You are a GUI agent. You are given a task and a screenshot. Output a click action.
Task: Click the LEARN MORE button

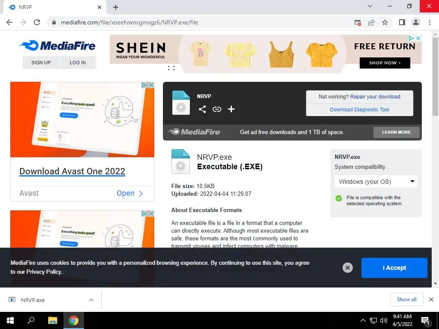397,132
